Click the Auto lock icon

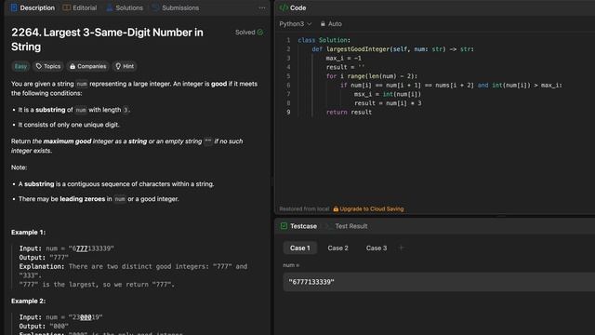pyautogui.click(x=323, y=23)
